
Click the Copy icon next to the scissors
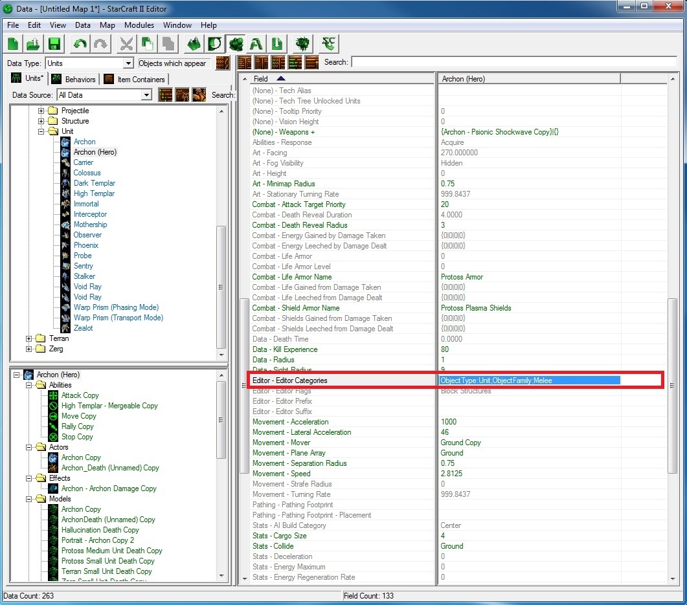(x=147, y=44)
